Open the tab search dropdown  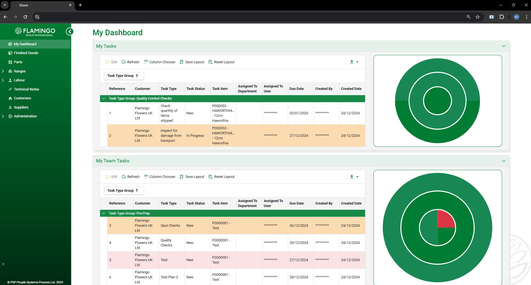[x=5, y=5]
